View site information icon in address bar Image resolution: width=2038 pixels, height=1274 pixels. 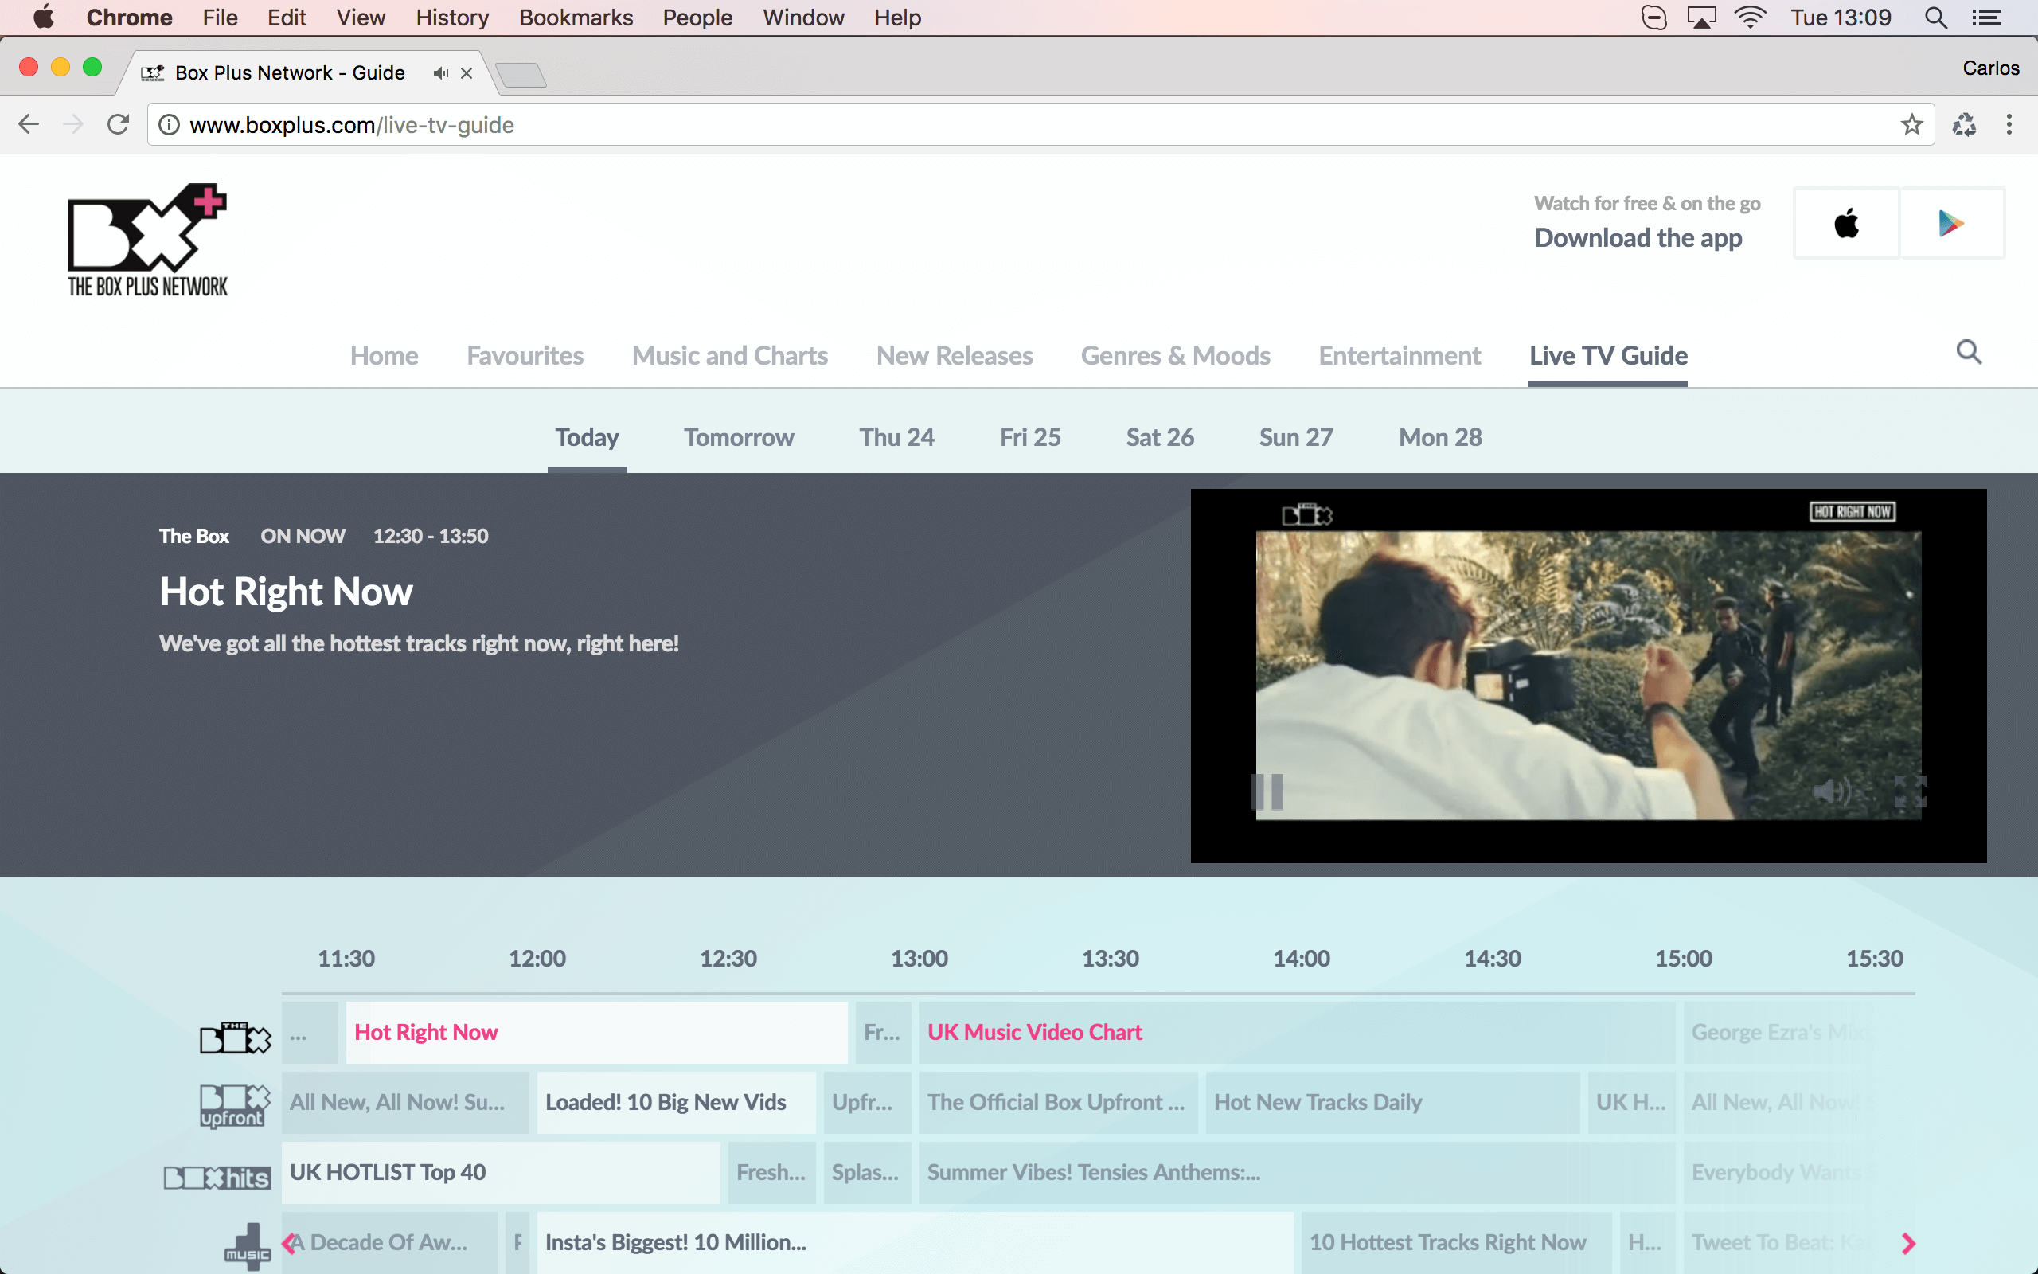pos(170,125)
